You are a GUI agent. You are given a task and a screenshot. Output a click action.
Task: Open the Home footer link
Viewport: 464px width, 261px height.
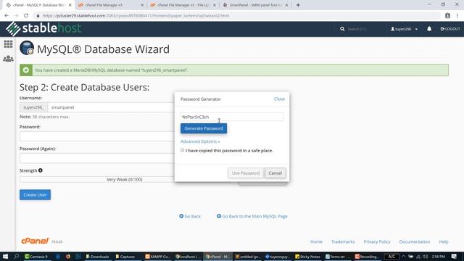[x=316, y=241]
